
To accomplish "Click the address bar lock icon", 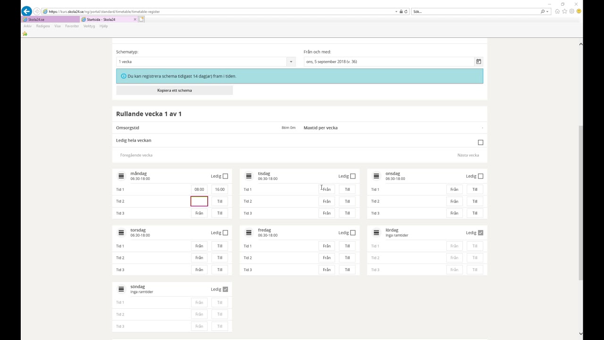I will (x=401, y=11).
